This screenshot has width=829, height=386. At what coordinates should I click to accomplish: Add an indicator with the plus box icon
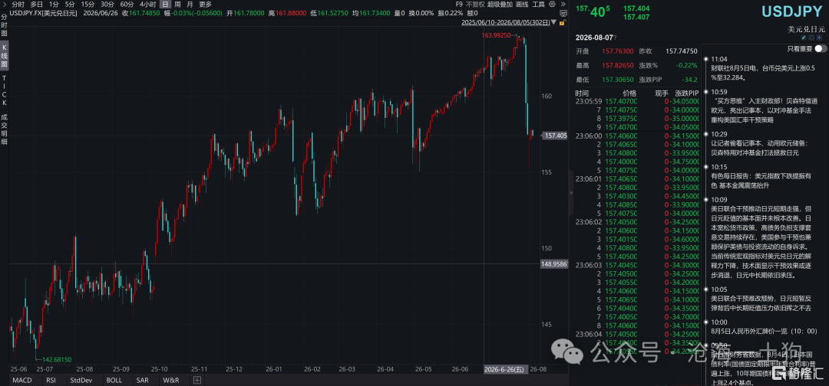coord(197,380)
